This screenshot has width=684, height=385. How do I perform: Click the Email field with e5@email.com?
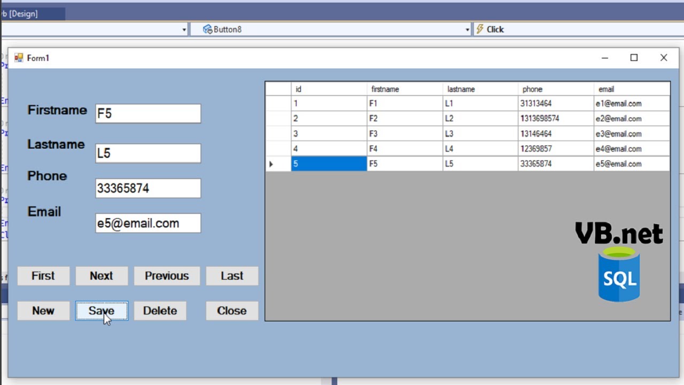pos(148,223)
